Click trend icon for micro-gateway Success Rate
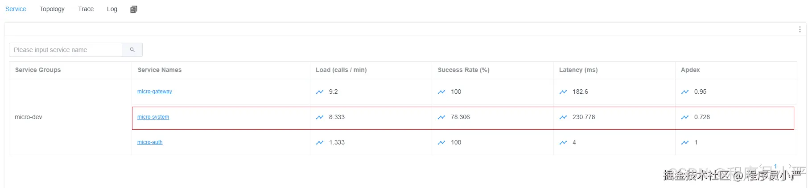Image resolution: width=808 pixels, height=188 pixels. pos(441,92)
